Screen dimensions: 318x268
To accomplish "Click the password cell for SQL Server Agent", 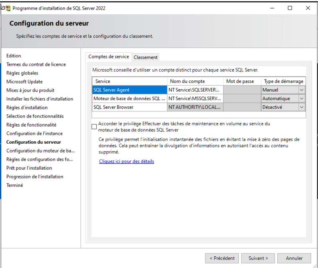I will pyautogui.click(x=242, y=90).
